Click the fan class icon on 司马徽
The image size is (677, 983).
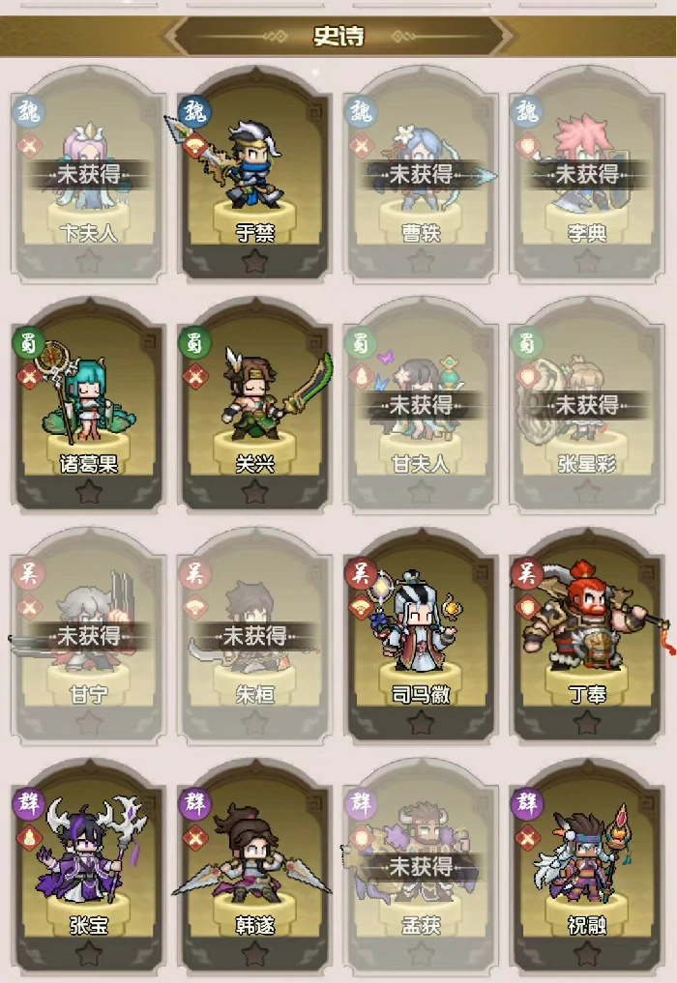(362, 607)
